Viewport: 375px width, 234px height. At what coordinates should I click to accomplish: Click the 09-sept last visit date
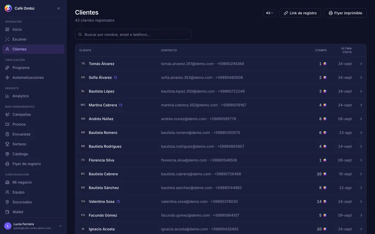pyautogui.click(x=345, y=215)
